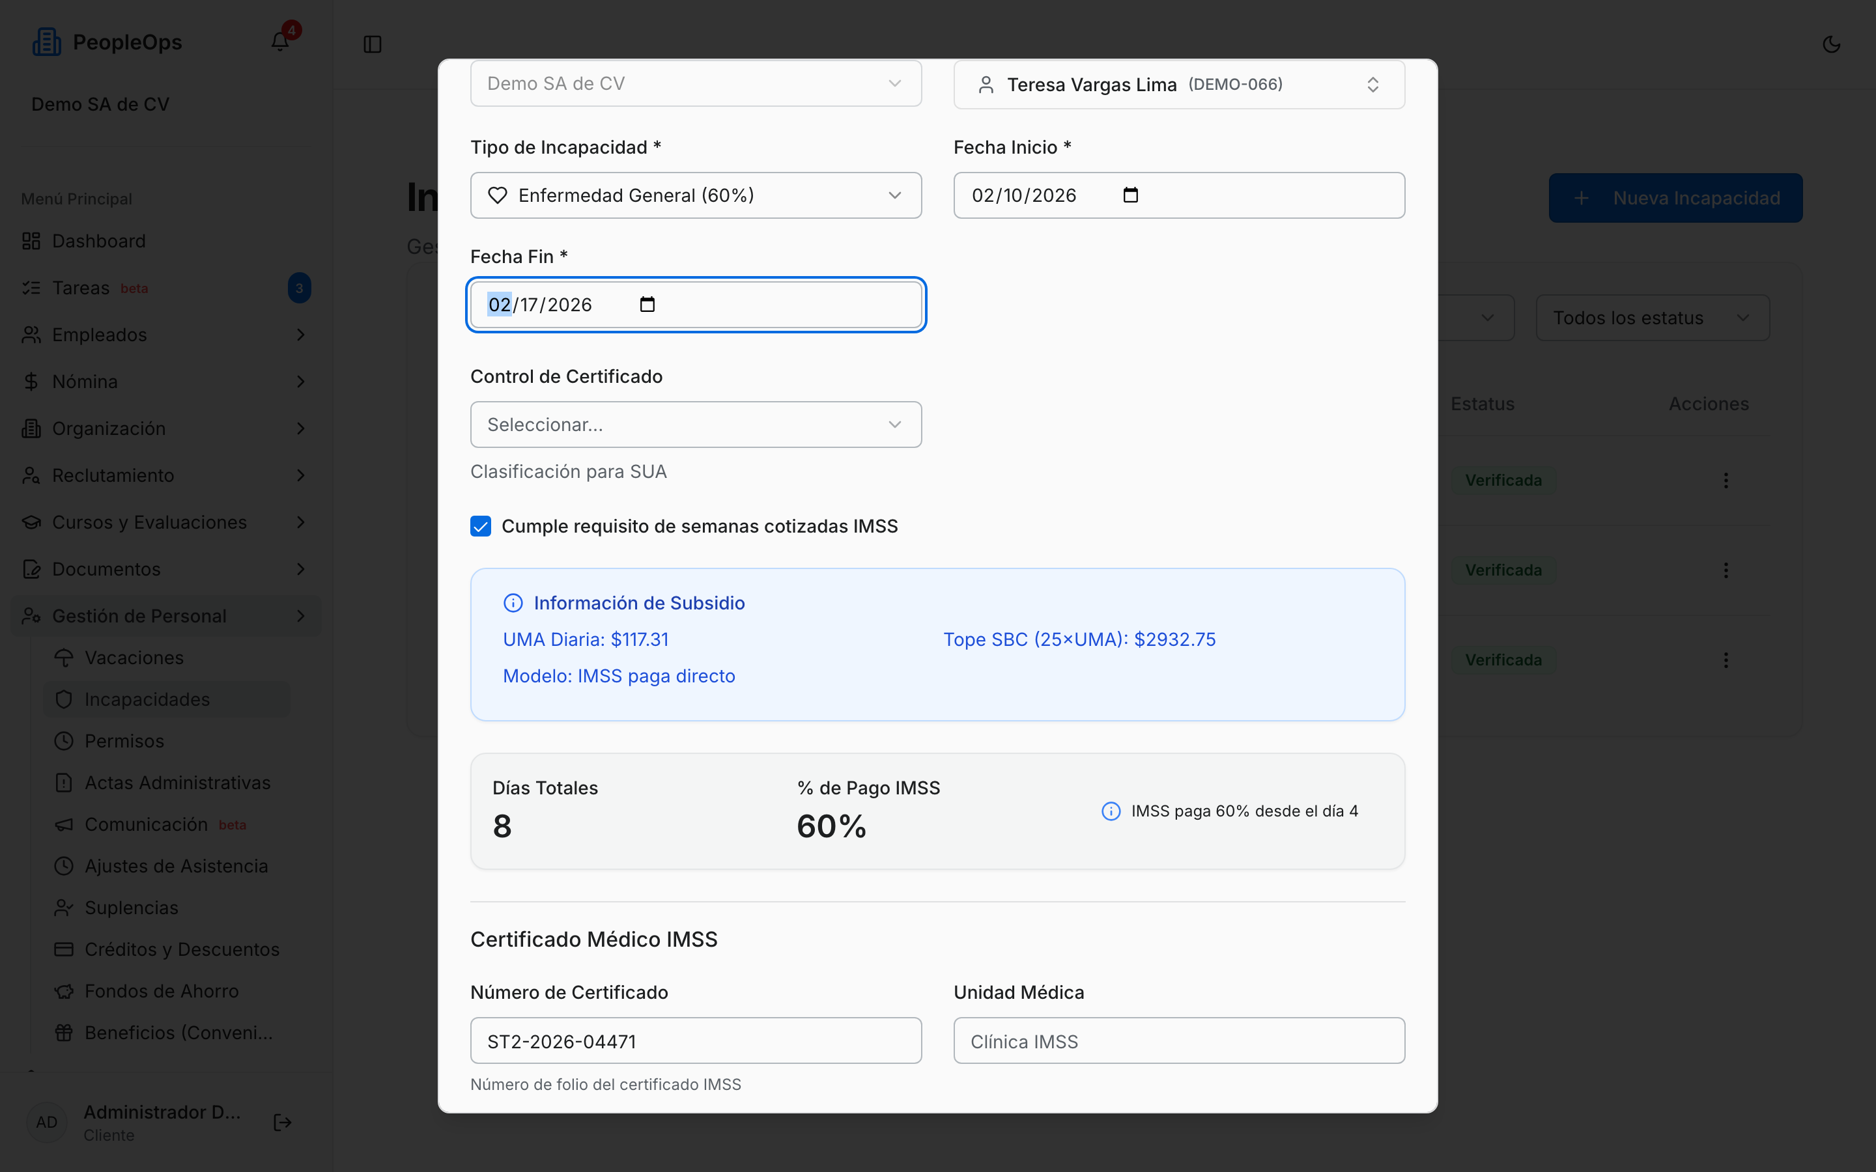Open Permisos menu item
The image size is (1876, 1172).
tap(124, 741)
